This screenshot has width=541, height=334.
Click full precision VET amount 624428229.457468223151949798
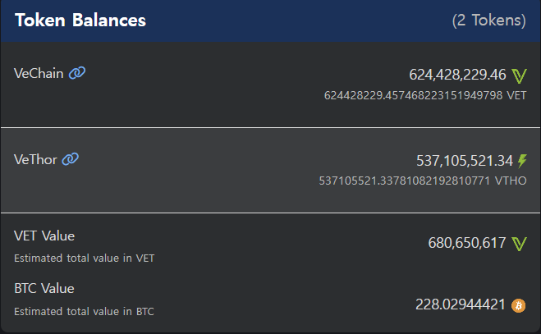(413, 95)
